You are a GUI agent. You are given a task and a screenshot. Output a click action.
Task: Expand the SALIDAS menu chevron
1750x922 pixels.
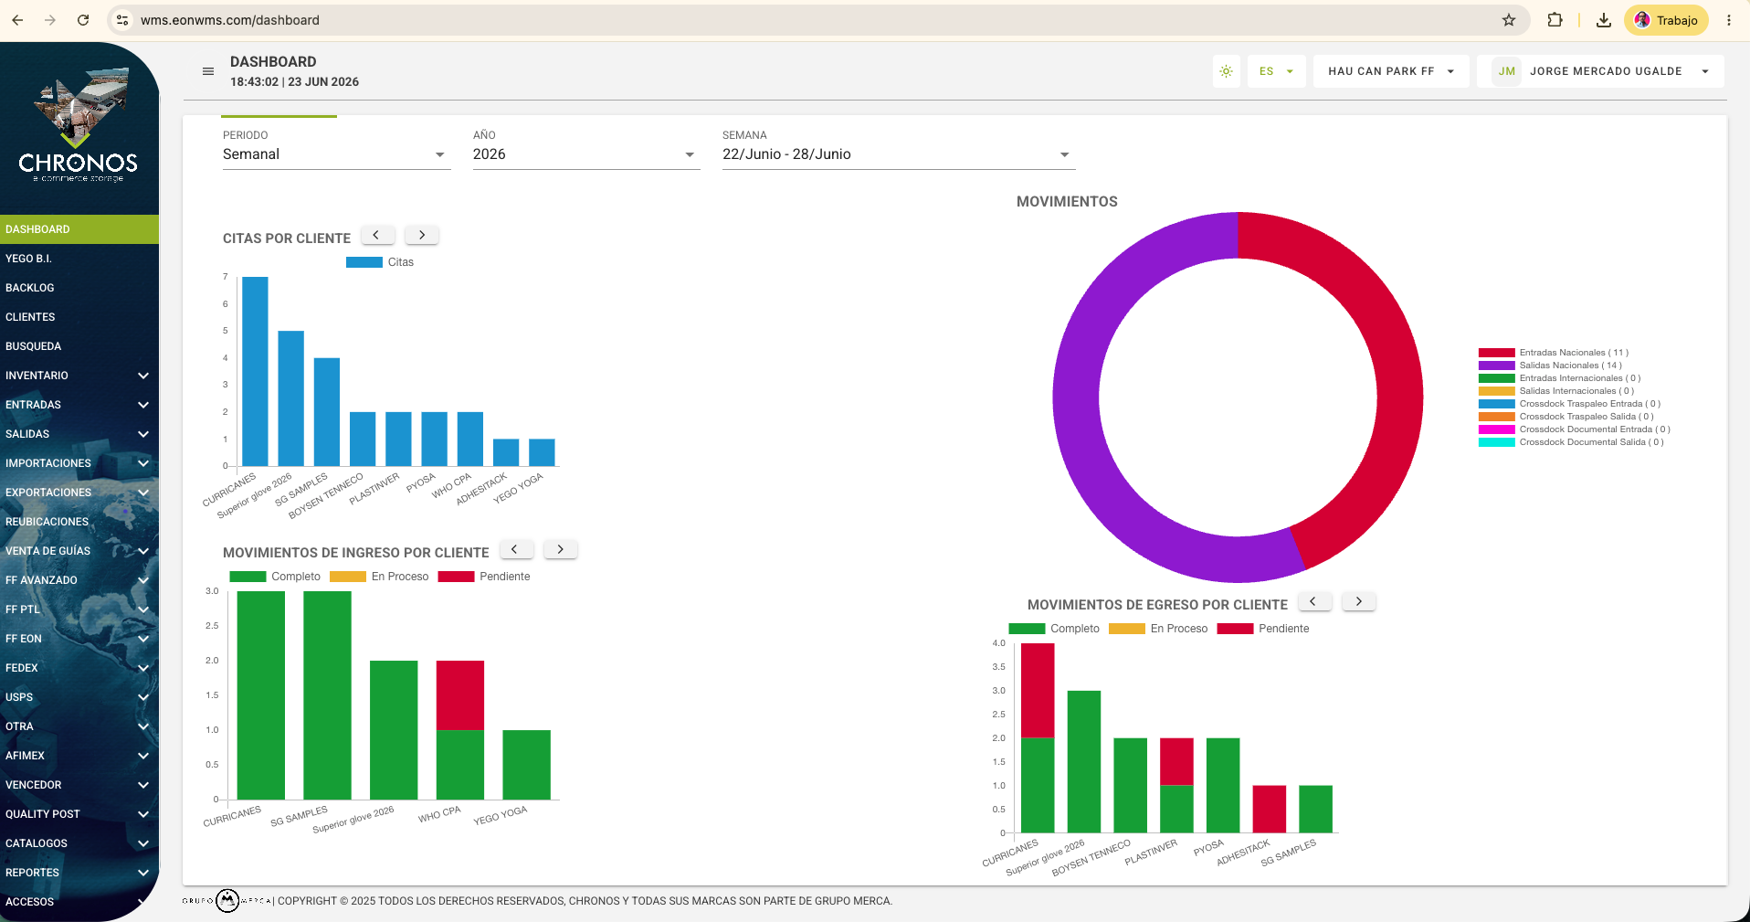(x=143, y=434)
